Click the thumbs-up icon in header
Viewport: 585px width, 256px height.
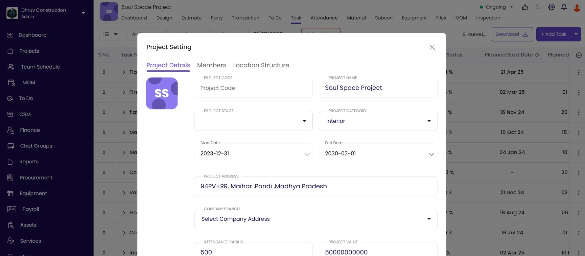(x=525, y=7)
